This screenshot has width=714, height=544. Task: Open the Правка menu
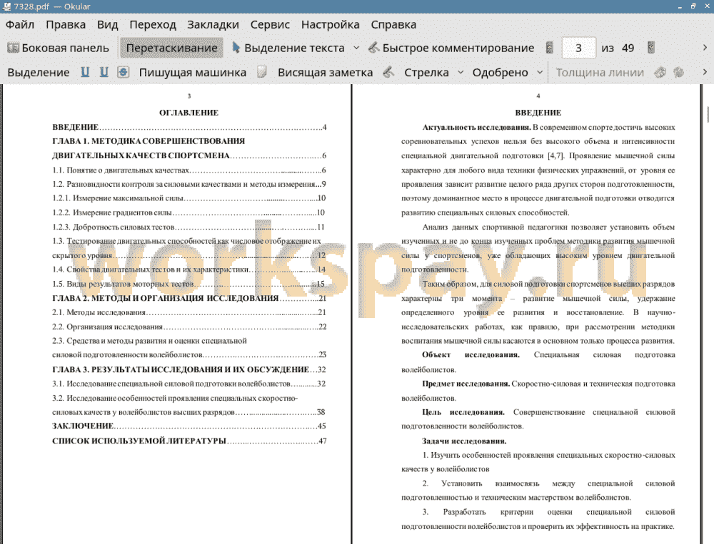coord(66,24)
